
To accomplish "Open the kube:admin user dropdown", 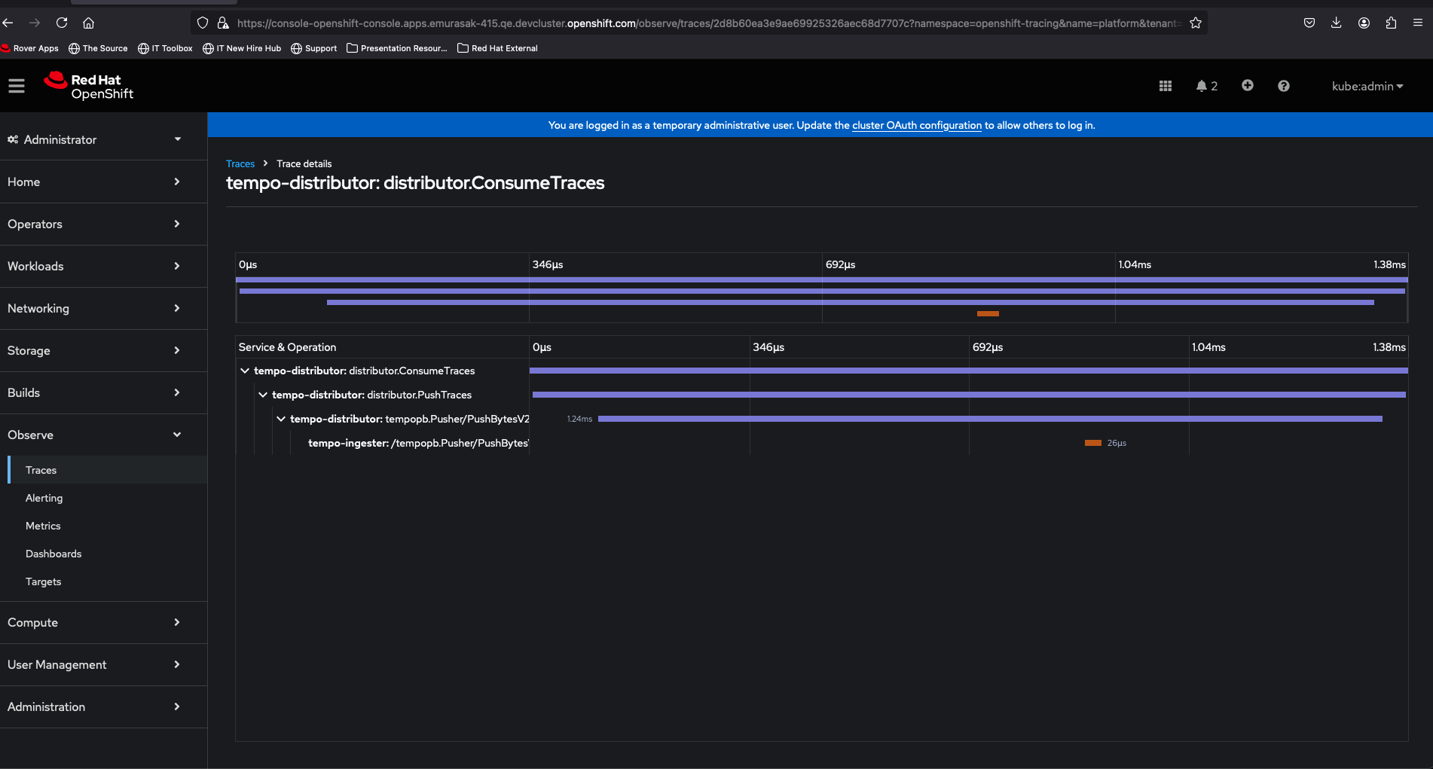I will (x=1367, y=86).
